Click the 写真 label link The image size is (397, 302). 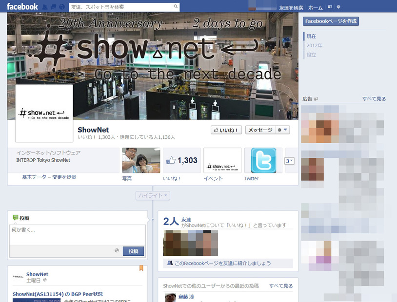tap(127, 179)
